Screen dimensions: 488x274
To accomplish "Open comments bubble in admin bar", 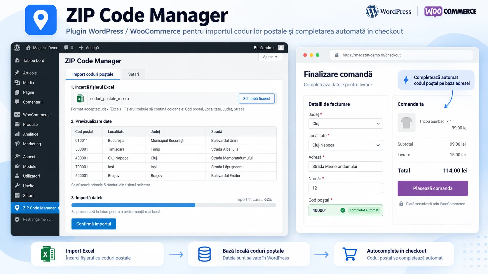I will click(66, 47).
